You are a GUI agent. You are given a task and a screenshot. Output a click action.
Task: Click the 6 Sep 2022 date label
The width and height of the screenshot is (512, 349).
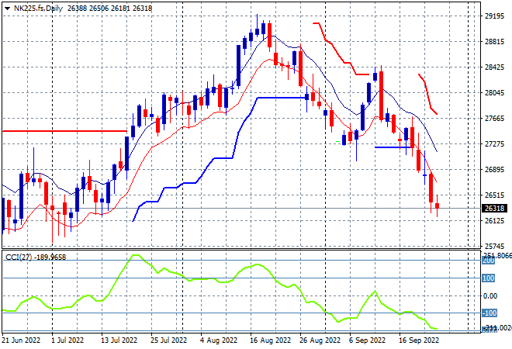pyautogui.click(x=368, y=340)
